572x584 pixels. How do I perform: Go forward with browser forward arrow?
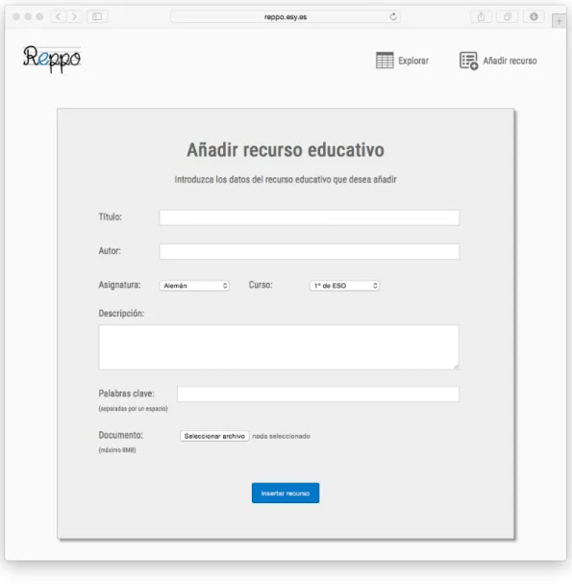(74, 16)
